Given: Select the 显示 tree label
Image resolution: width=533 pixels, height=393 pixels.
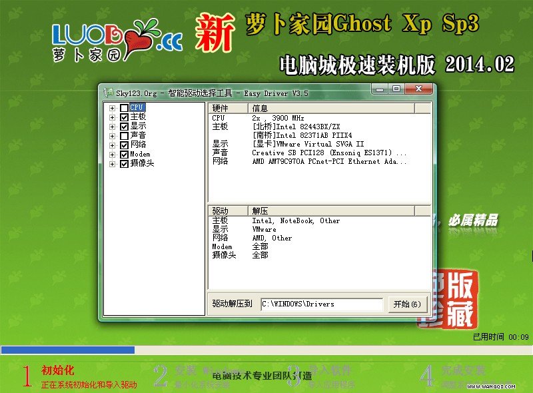Looking at the screenshot, I should tap(138, 126).
